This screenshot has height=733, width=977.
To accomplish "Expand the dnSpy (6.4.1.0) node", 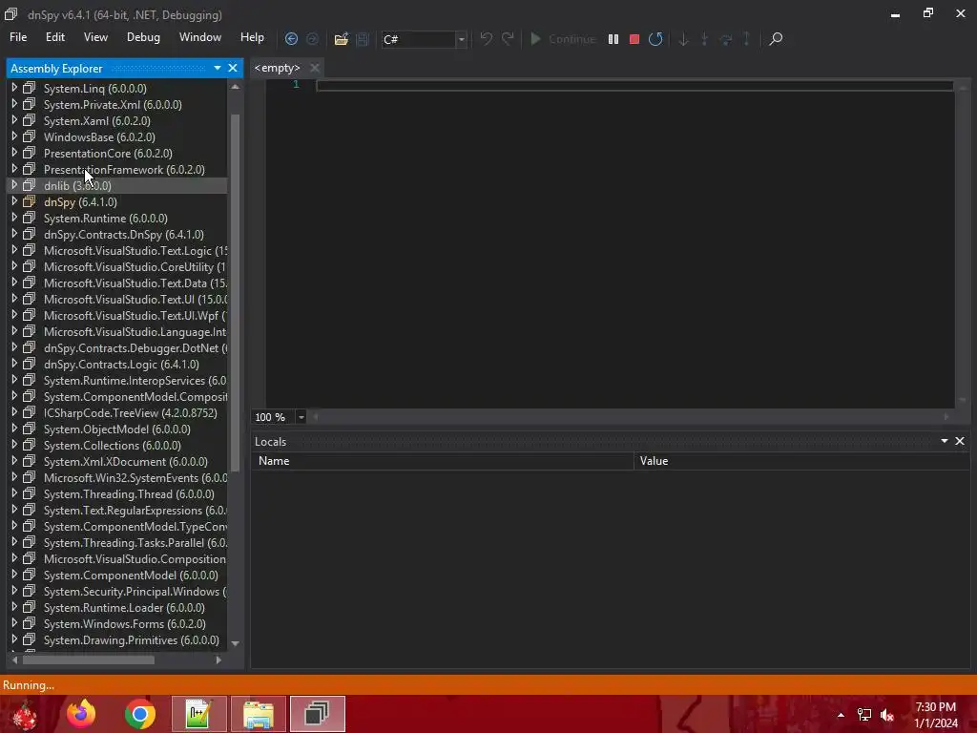I will click(13, 201).
